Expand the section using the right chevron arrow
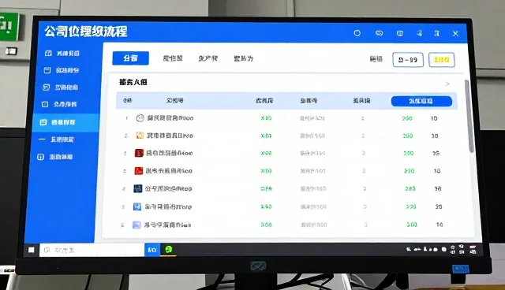505x290 pixels. point(447,84)
